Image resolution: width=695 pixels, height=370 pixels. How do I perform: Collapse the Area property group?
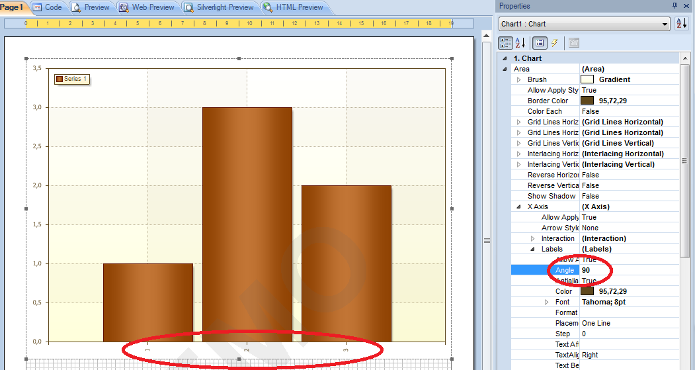tap(505, 69)
